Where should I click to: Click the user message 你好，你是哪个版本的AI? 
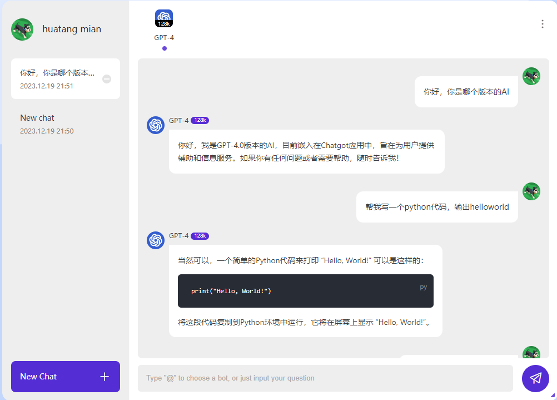click(x=466, y=92)
